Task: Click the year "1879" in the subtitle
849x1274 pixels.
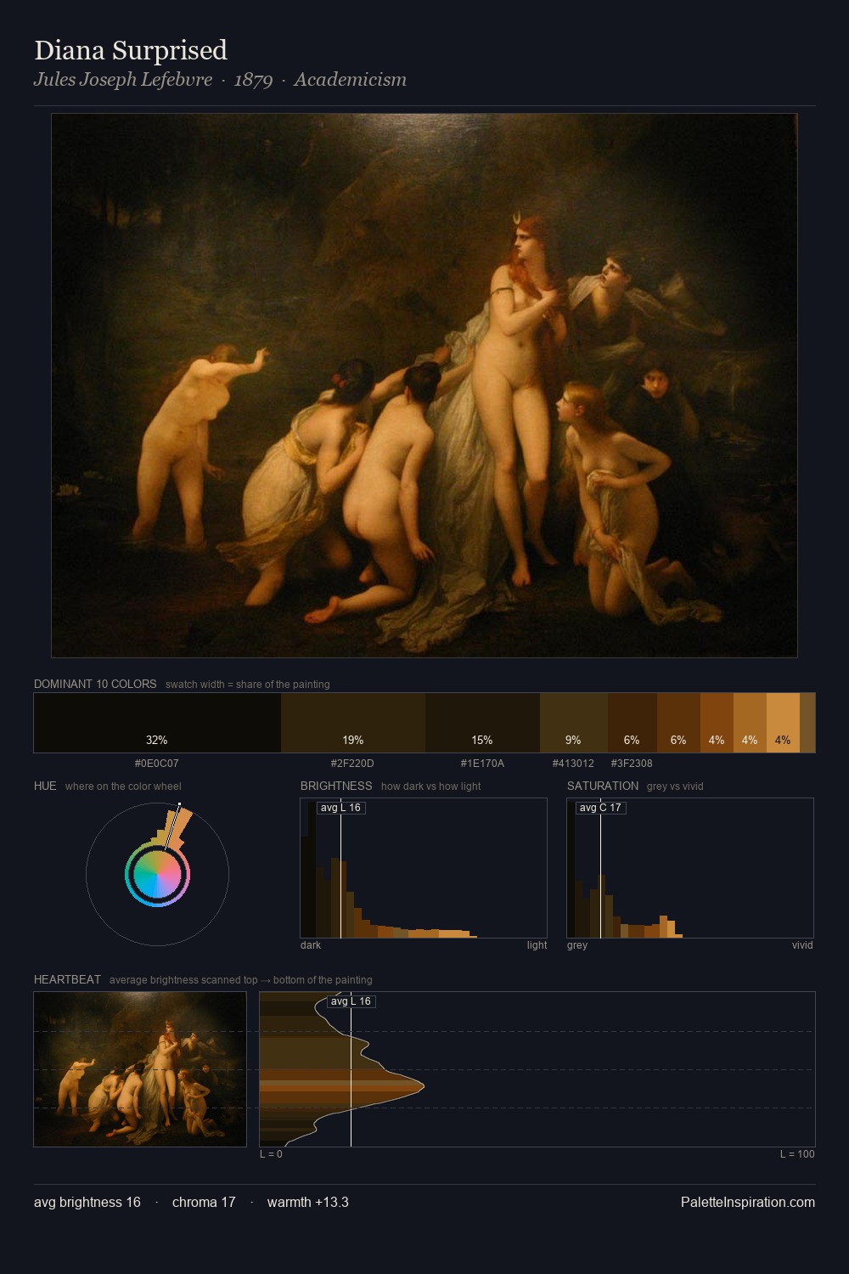Action: 253,80
